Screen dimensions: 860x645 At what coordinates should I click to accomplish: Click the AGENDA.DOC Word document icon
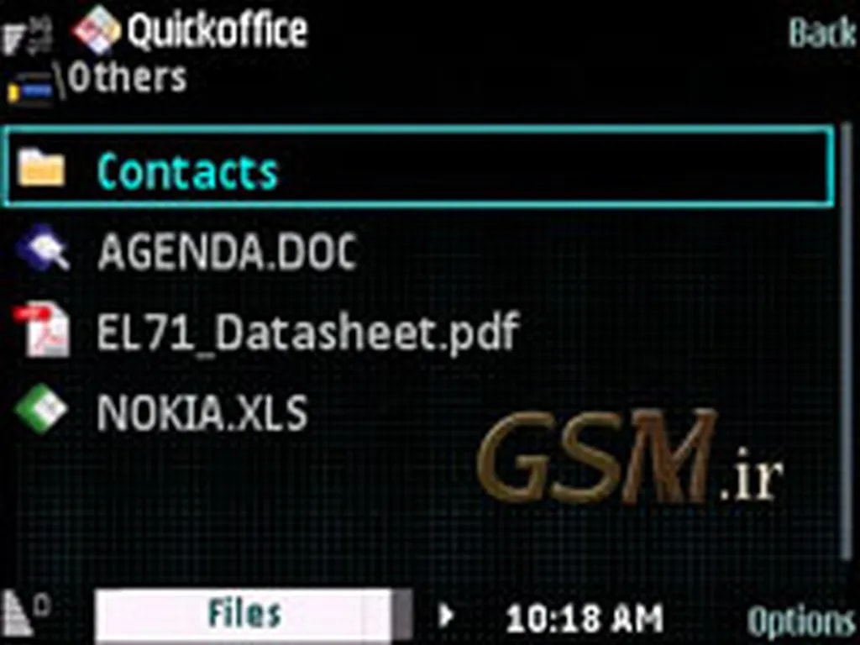click(x=43, y=249)
